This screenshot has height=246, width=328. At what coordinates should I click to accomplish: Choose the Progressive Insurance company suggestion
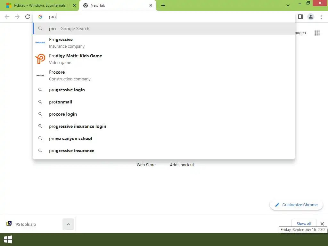coord(164,43)
